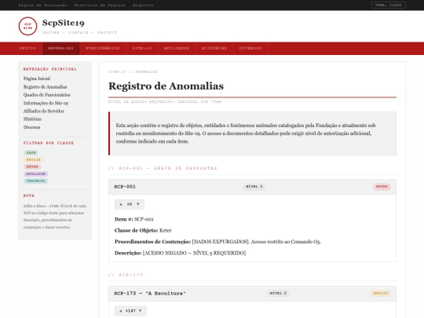The height and width of the screenshot is (318, 424).
Task: Filter anomalies by Keter class
Action: (x=32, y=166)
